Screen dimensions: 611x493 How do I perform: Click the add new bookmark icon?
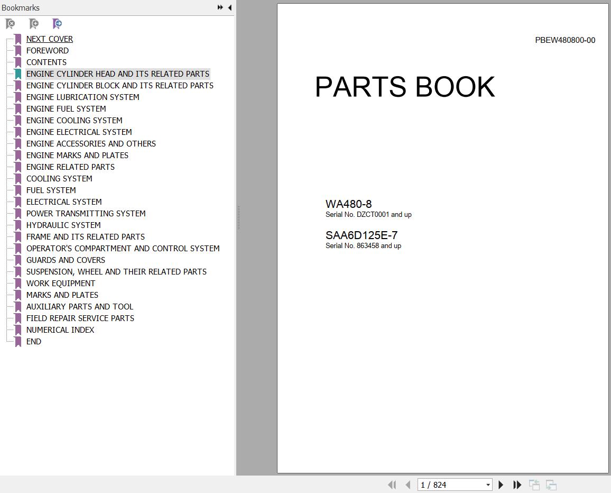pyautogui.click(x=34, y=24)
